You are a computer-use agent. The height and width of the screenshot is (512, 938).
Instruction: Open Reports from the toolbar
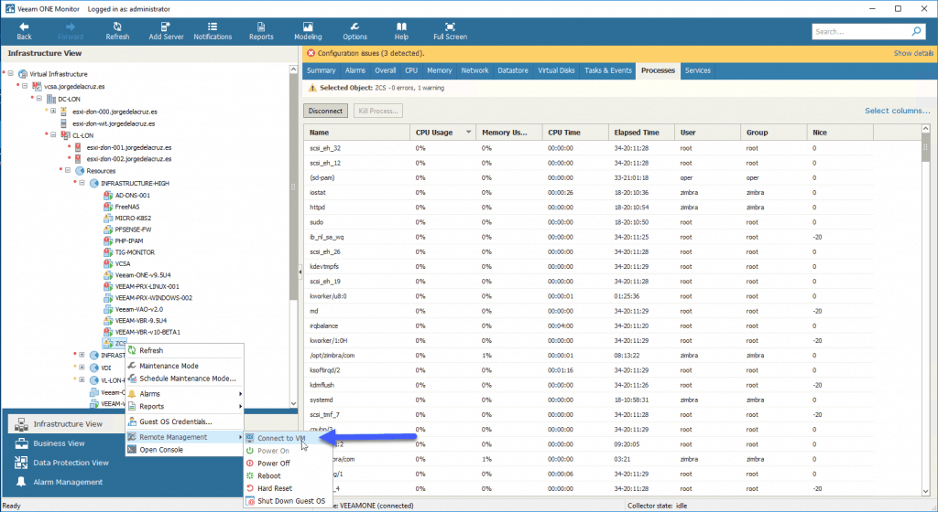(x=261, y=31)
